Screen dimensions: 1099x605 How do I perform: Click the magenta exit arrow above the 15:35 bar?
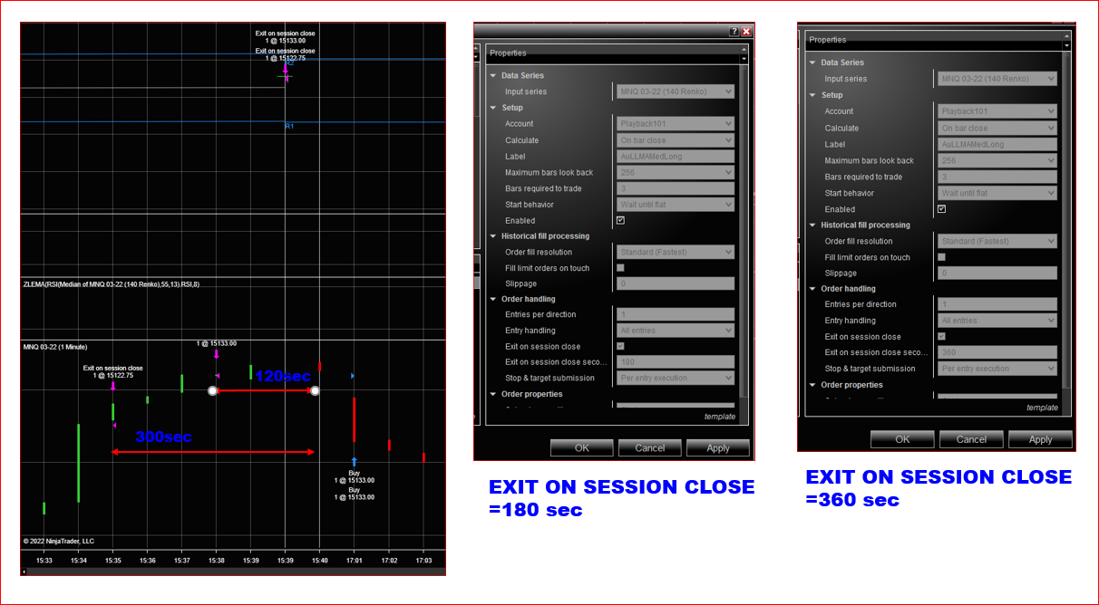click(112, 387)
